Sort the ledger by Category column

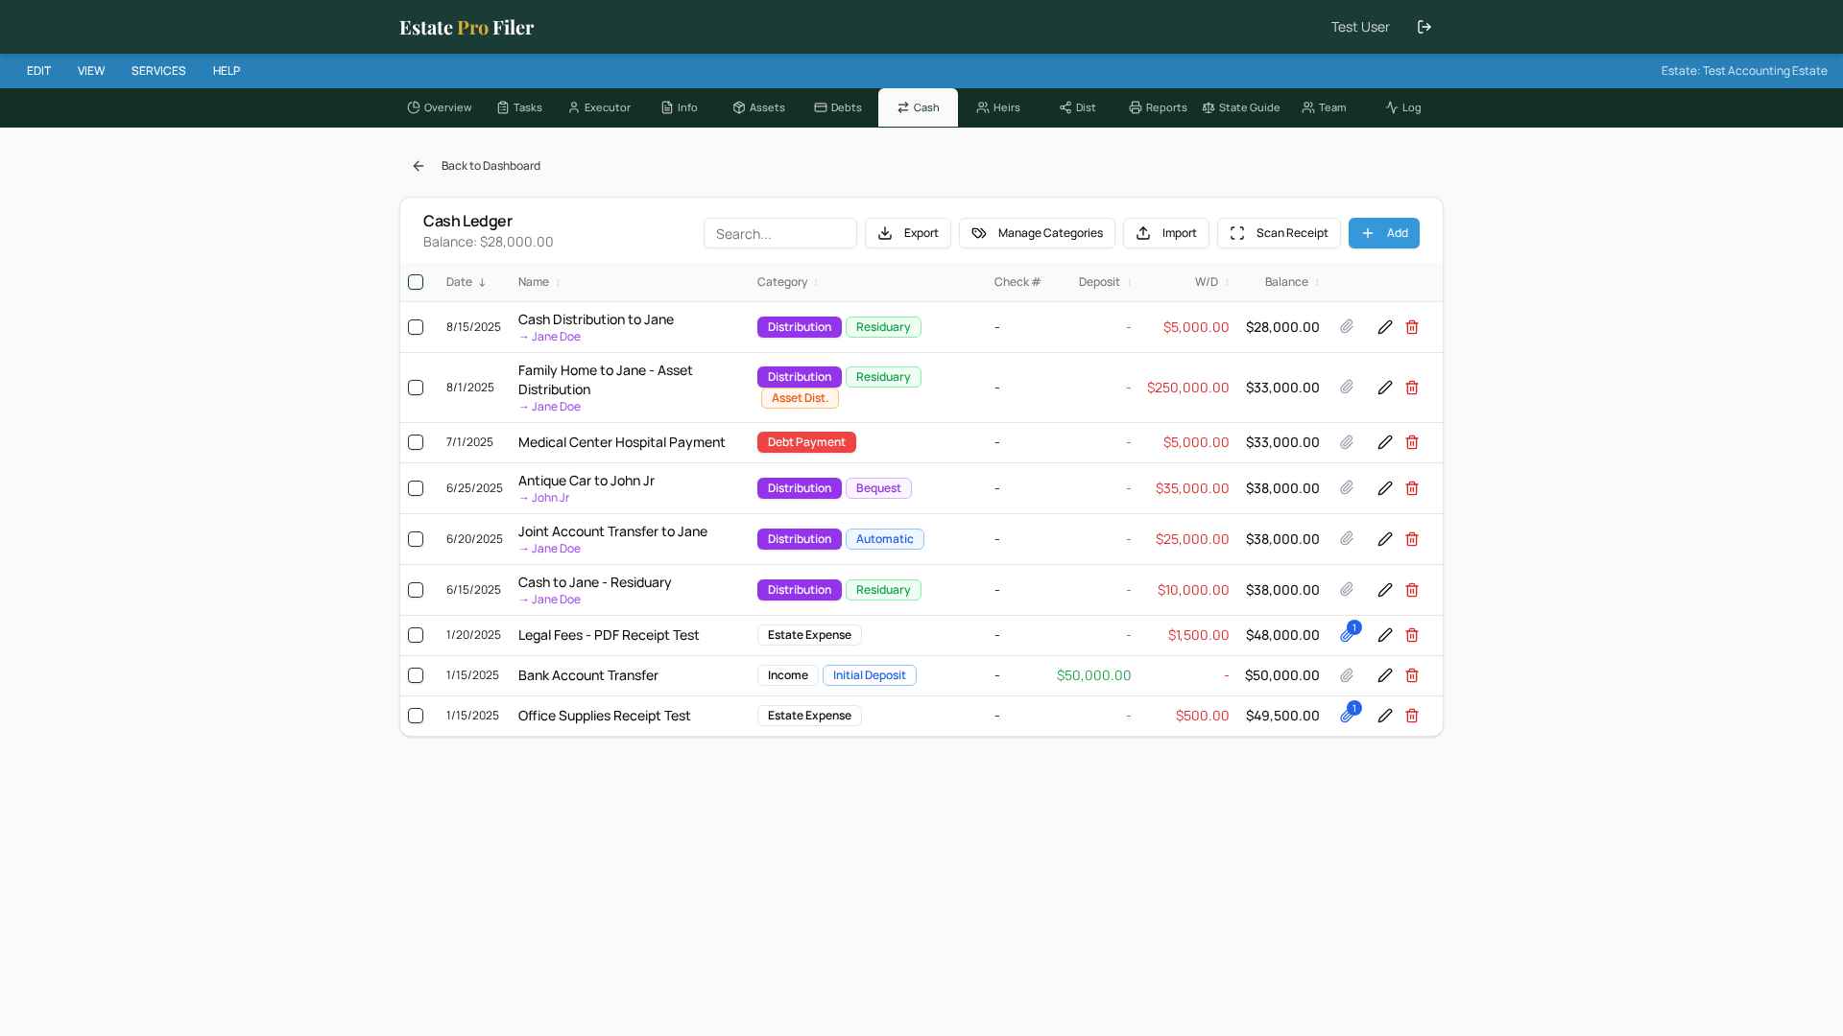(788, 282)
